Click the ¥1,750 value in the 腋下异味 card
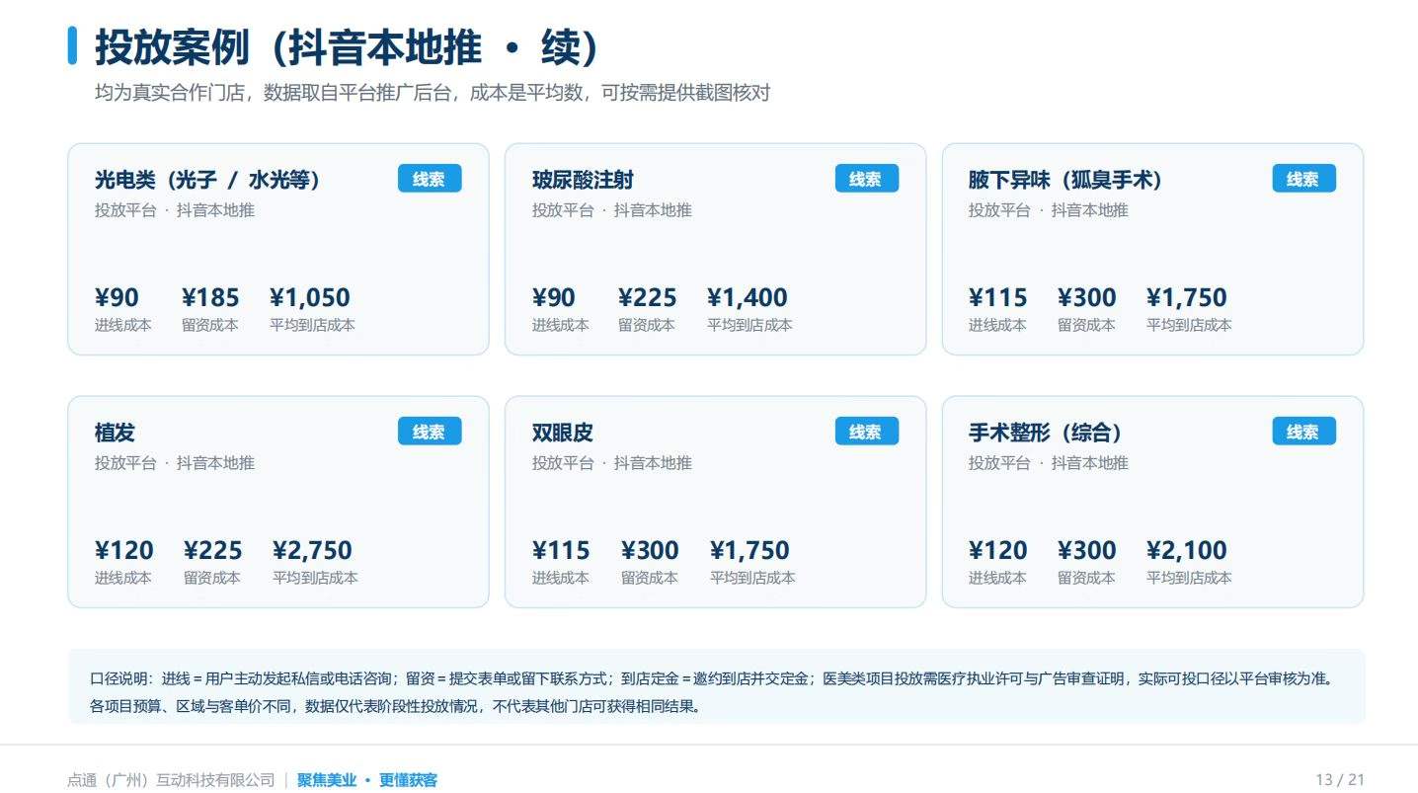This screenshot has height=793, width=1418. click(1187, 297)
